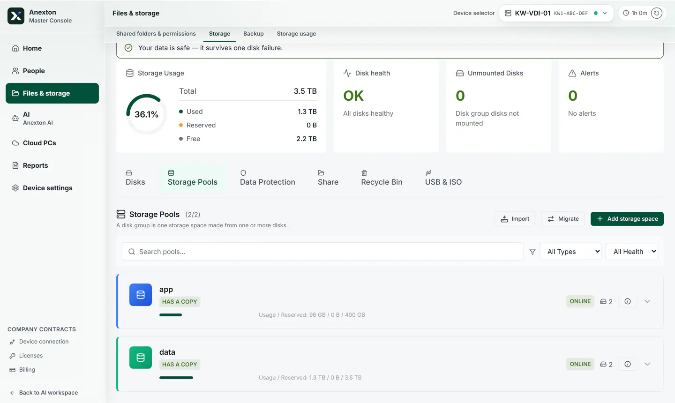Open the All Types filter dropdown

pos(571,252)
